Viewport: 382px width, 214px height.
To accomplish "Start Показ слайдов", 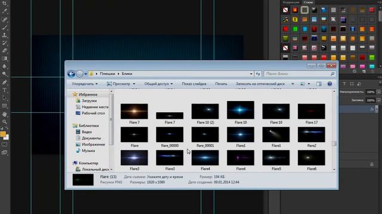I will 194,84.
